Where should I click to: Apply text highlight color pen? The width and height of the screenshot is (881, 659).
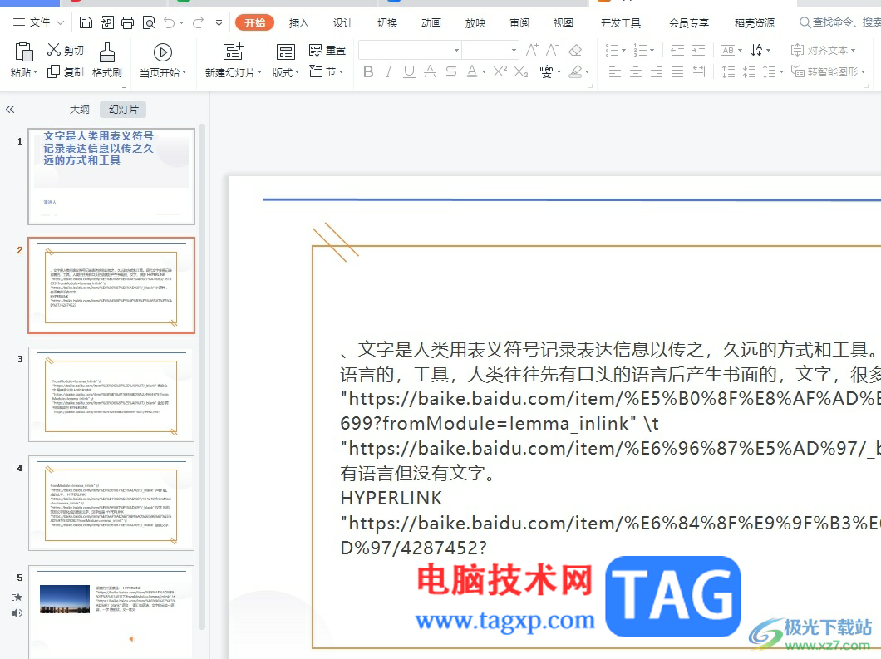(x=575, y=71)
